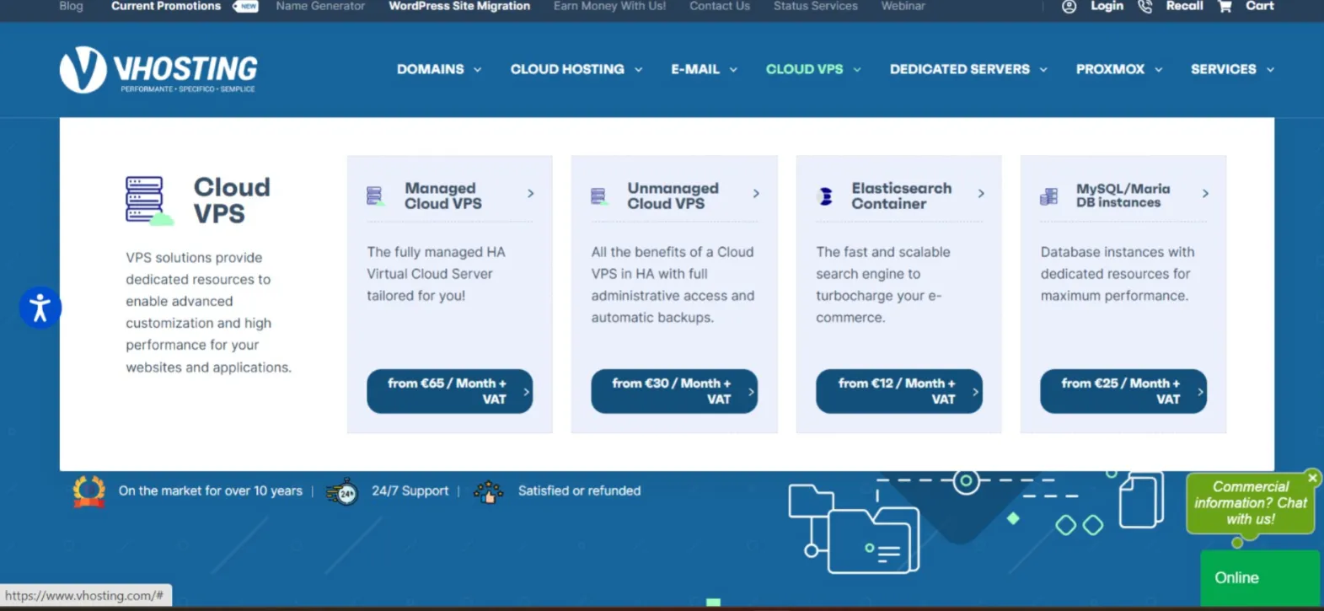Click the Commercial information chat bubble

1250,503
